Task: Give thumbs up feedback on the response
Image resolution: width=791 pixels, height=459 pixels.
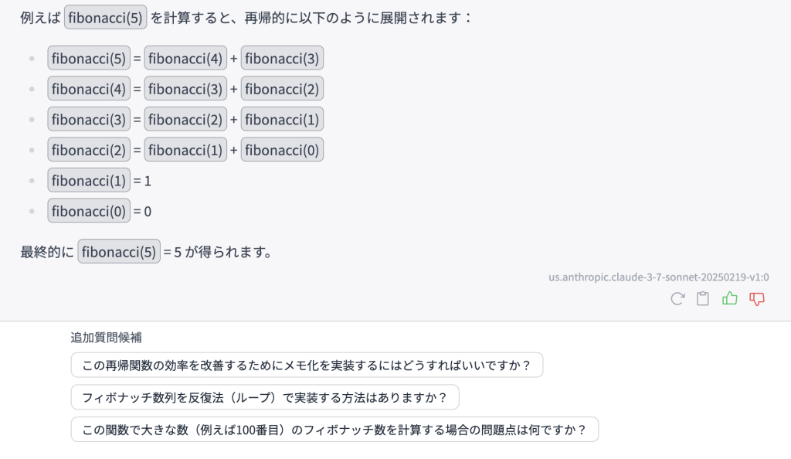Action: point(729,299)
